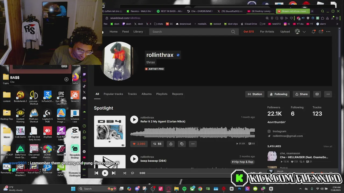Send a message via profile envelope button

click(317, 94)
